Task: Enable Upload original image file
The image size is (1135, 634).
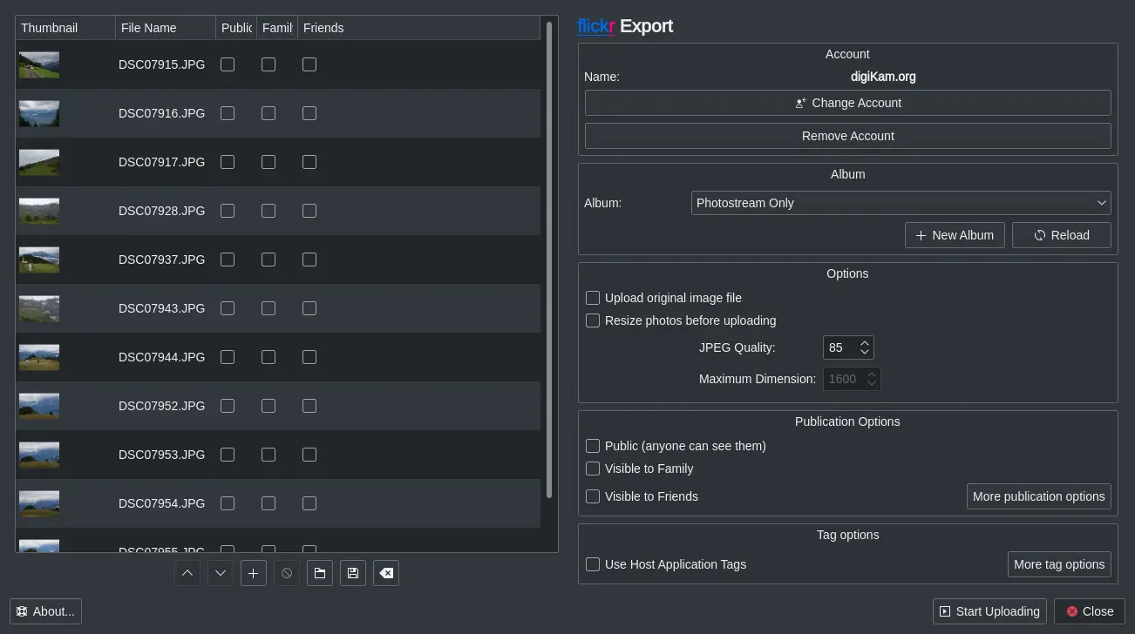Action: tap(593, 298)
